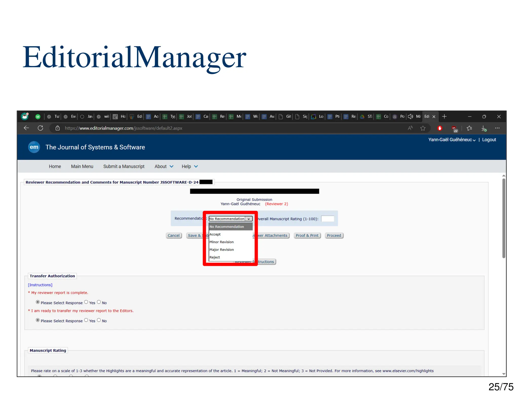Choose No for 'ready to transfer my reviewer report'
Viewport: 519px width, 401px height.
click(99, 320)
